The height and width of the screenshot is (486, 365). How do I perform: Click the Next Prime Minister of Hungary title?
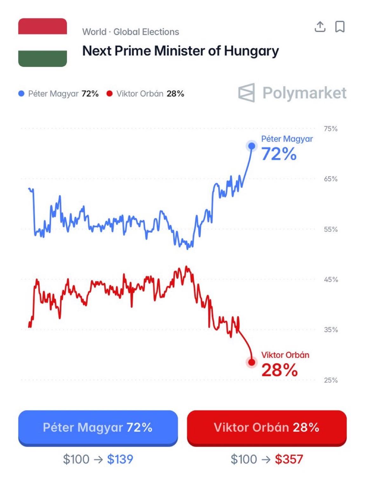coord(180,51)
